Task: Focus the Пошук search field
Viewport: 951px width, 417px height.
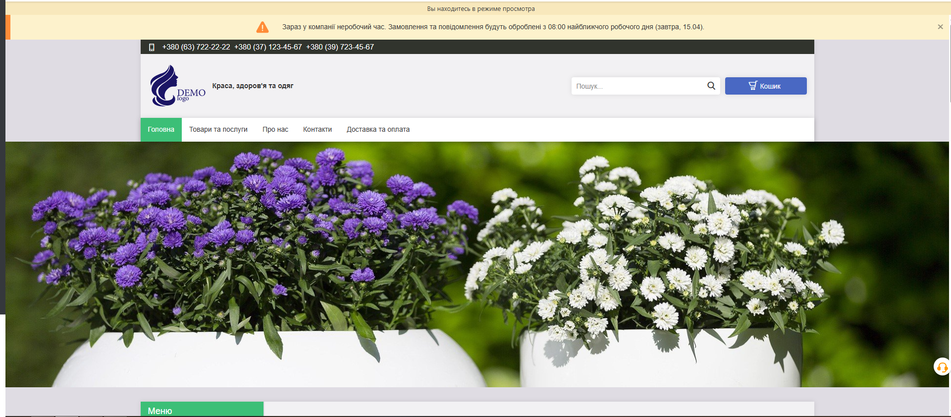Action: pyautogui.click(x=639, y=86)
